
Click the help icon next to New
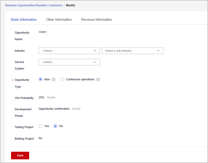click(x=54, y=80)
